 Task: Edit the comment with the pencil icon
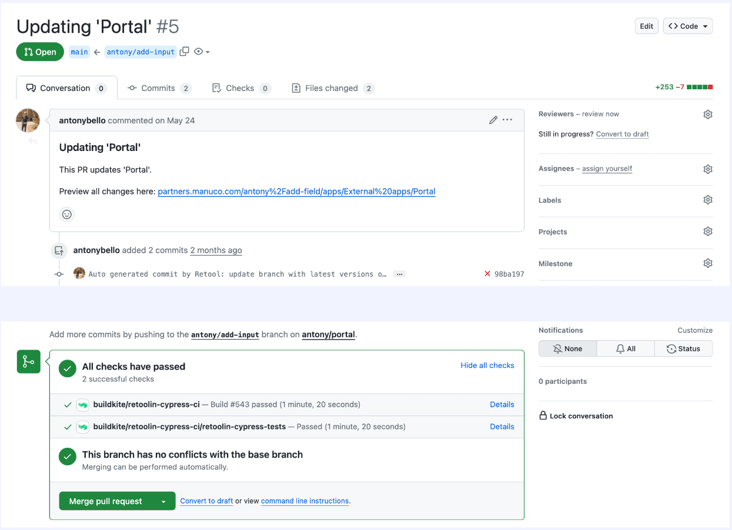pyautogui.click(x=493, y=119)
